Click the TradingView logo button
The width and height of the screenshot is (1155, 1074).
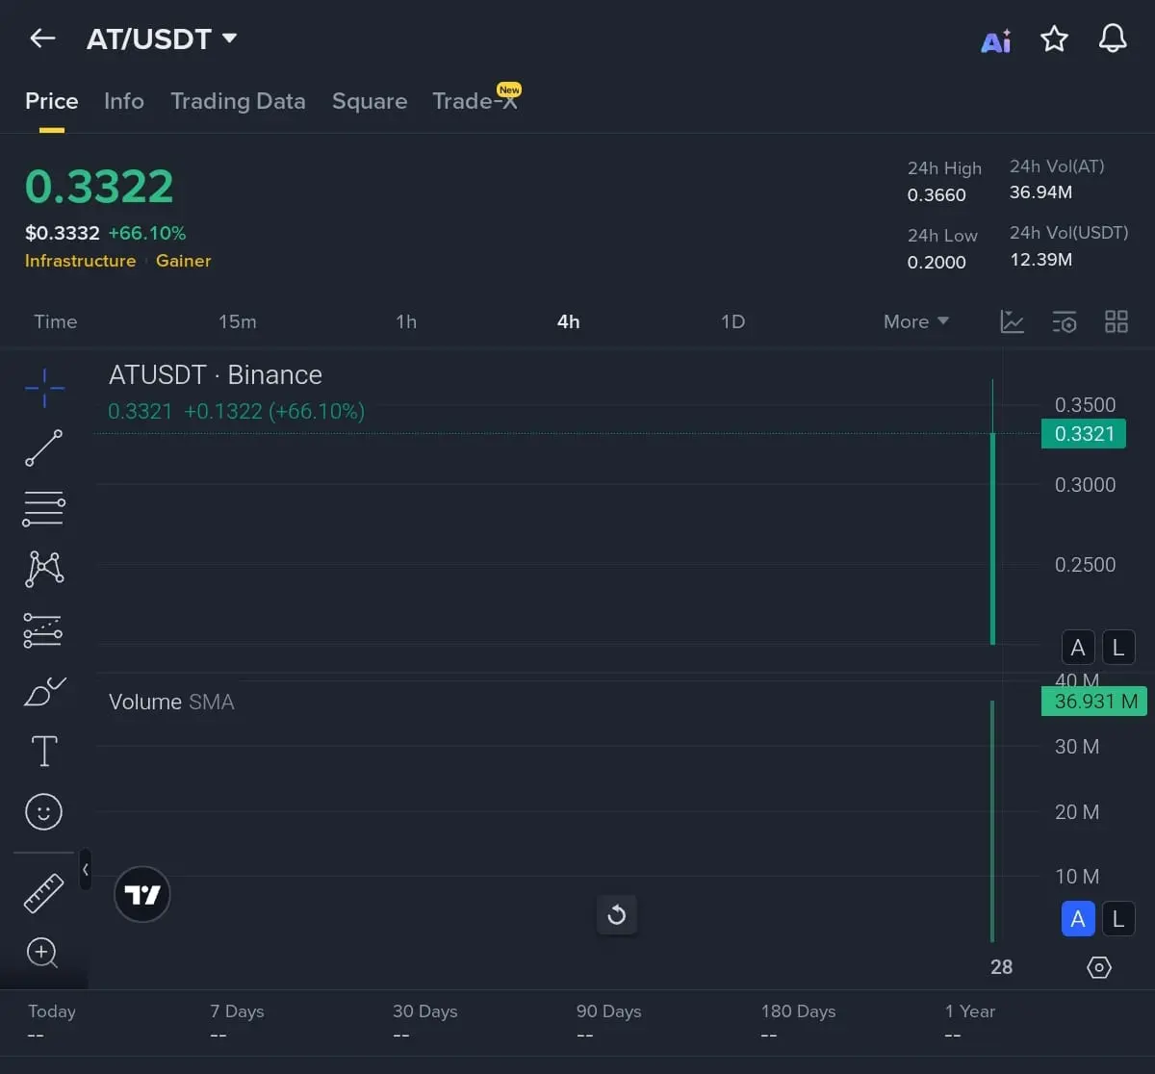coord(142,895)
